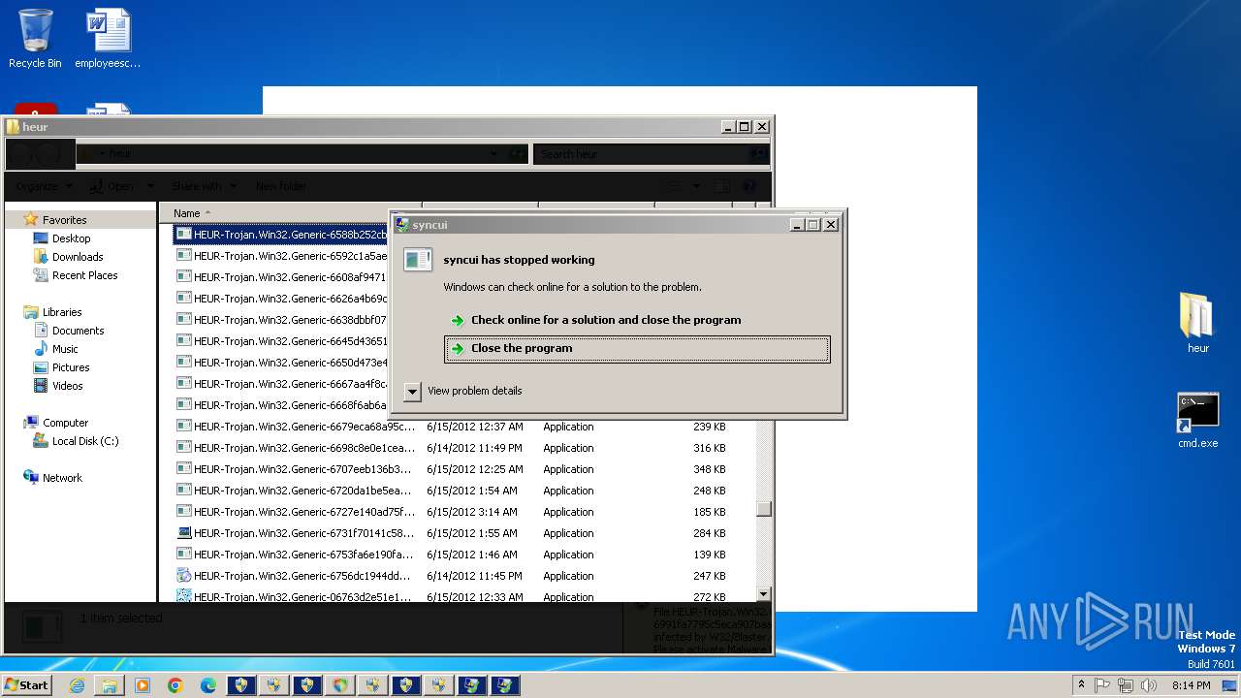The width and height of the screenshot is (1241, 698).
Task: Open Music library
Action: coord(65,349)
